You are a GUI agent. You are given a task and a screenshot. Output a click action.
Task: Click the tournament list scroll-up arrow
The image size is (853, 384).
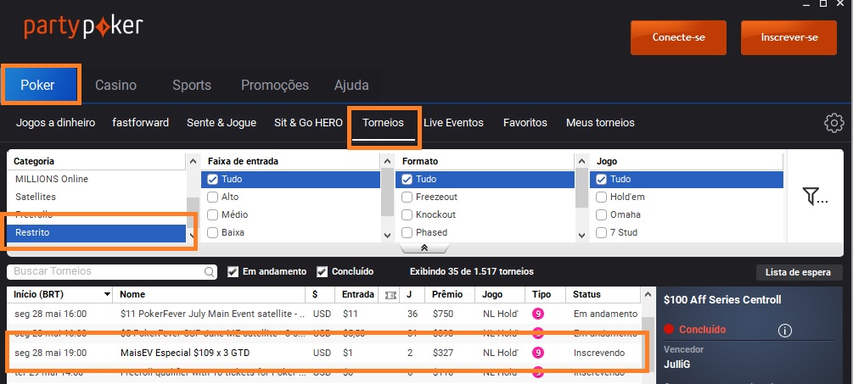[648, 295]
